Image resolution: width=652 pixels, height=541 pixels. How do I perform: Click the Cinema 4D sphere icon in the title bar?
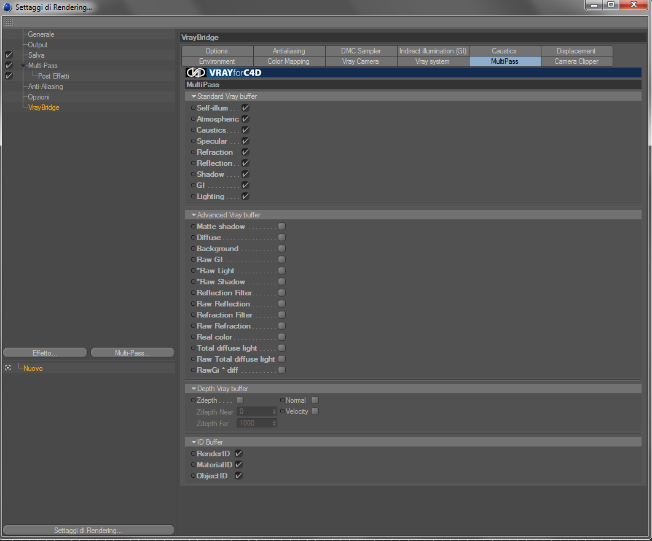pos(7,7)
